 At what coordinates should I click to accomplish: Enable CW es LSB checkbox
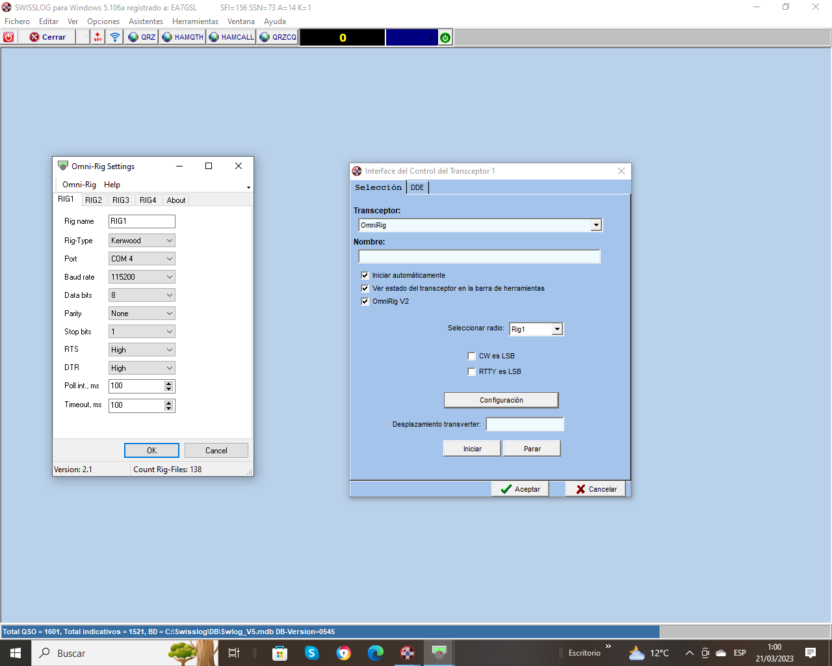(471, 356)
